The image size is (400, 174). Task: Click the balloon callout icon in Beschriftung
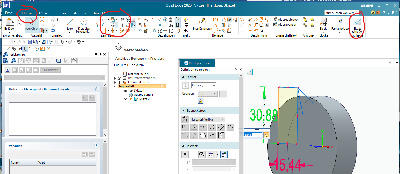250,25
